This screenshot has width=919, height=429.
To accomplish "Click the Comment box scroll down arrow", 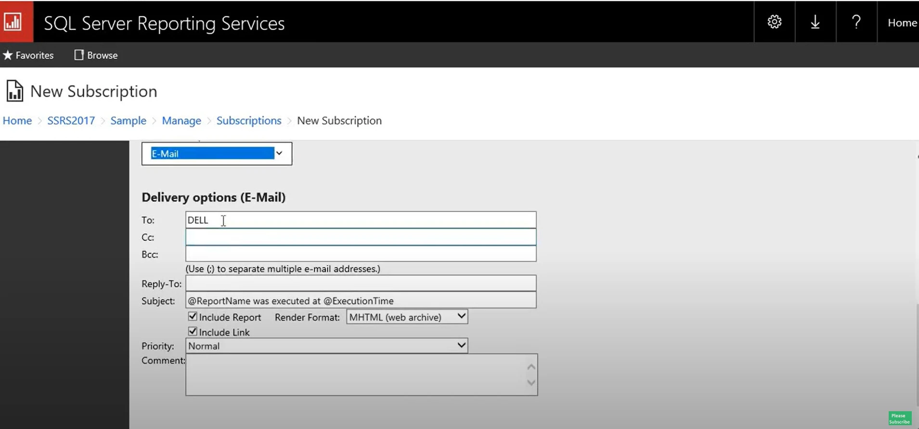I will (x=531, y=383).
